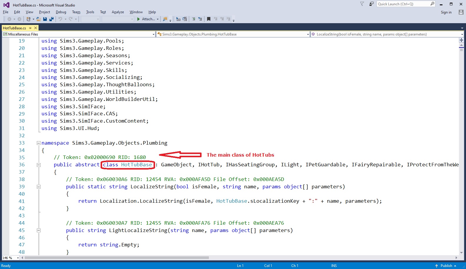Open the LocalizeString member dropdown
Image resolution: width=466 pixels, height=269 pixels.
click(462, 34)
